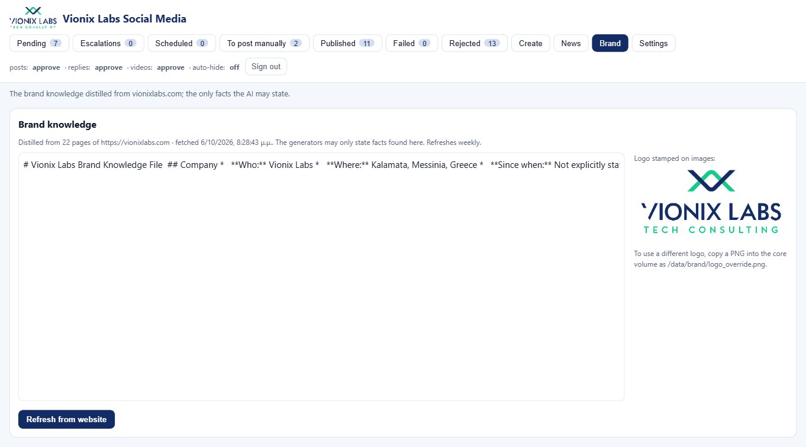Click the Sign out button
Viewport: 806px width, 447px height.
pyautogui.click(x=266, y=67)
